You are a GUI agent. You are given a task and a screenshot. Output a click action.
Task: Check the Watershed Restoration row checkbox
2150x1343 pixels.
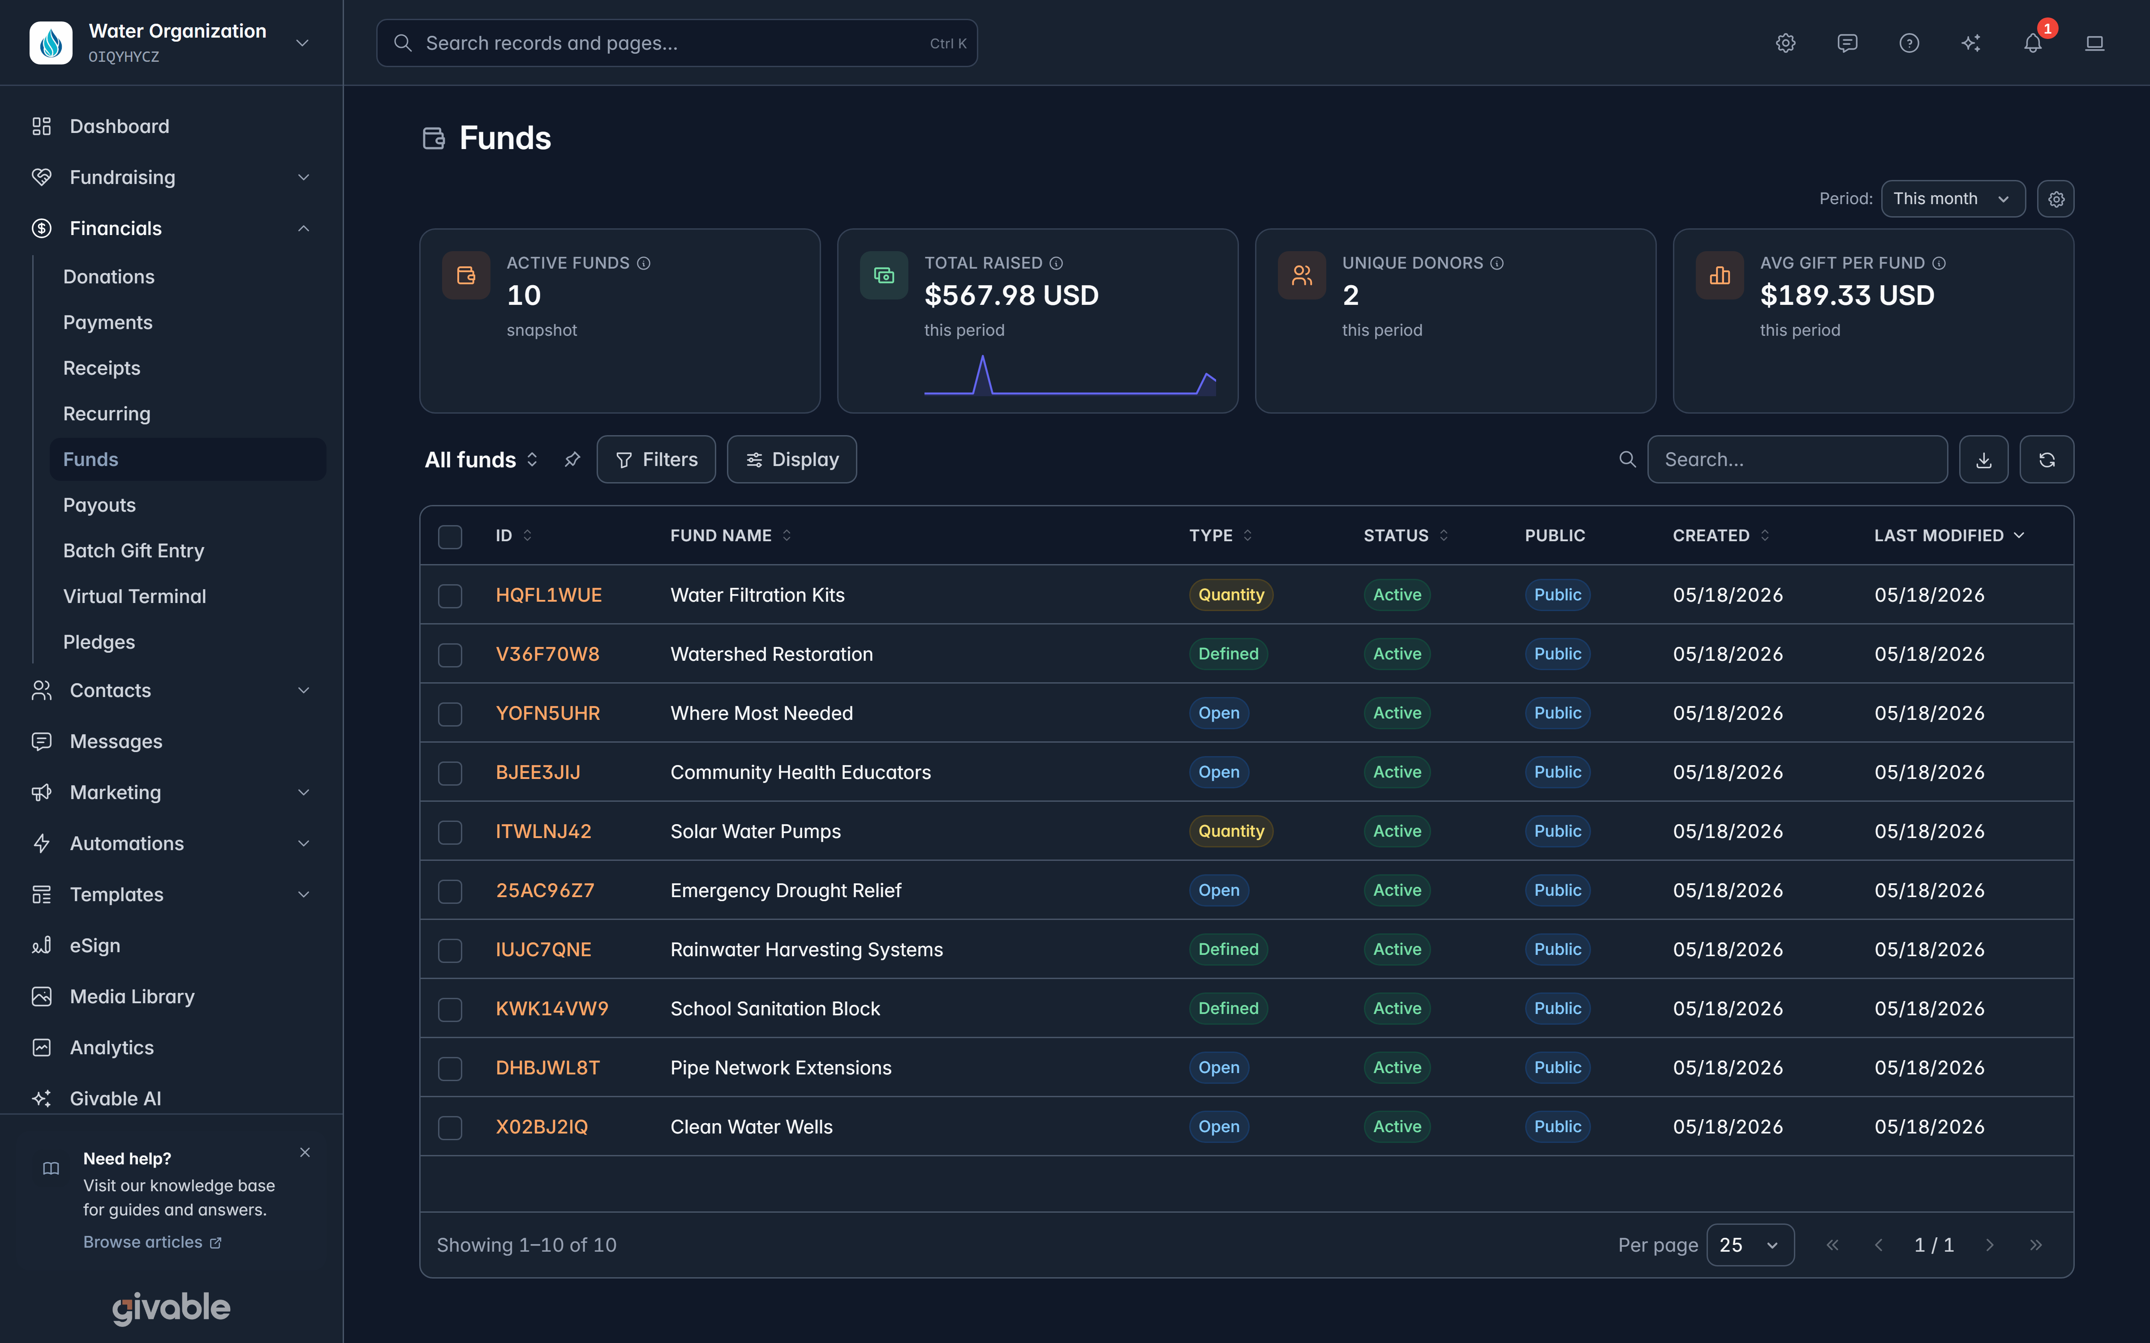point(450,654)
